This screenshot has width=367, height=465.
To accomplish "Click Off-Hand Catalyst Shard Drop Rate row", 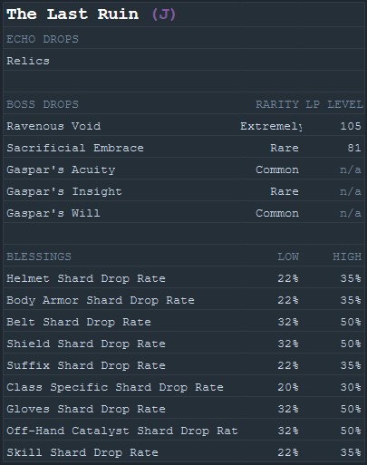I will tap(184, 431).
